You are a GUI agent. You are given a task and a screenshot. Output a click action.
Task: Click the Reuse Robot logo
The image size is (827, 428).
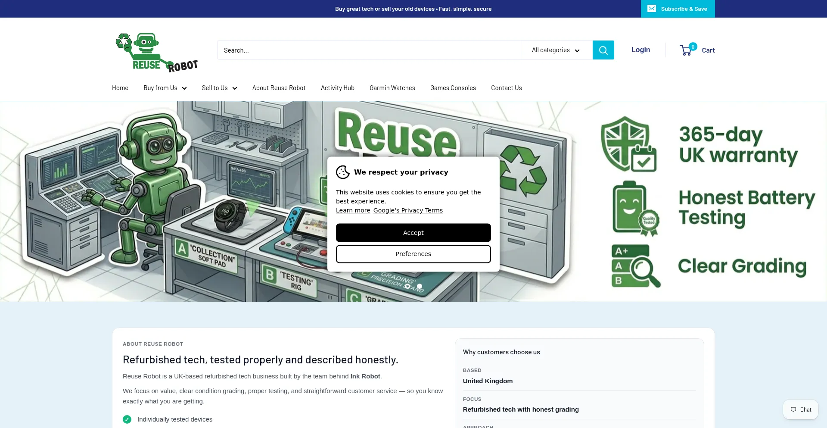156,52
